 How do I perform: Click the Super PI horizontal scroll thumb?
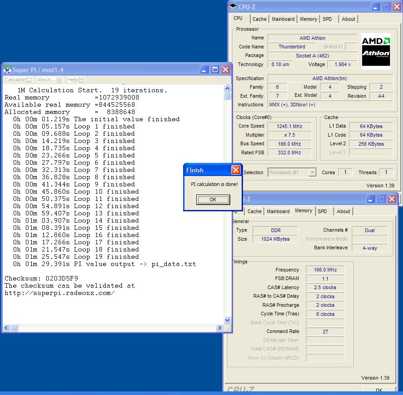pos(14,328)
